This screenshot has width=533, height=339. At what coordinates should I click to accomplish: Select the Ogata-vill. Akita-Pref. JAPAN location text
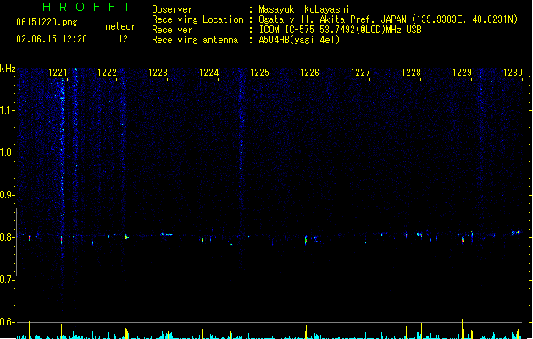(x=388, y=19)
